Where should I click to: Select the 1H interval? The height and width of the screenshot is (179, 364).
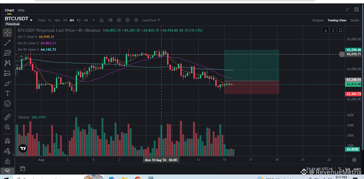pos(65,20)
